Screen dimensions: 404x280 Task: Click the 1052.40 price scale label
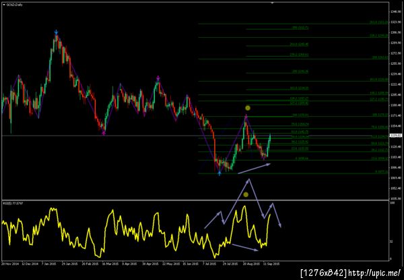[x=395, y=188]
